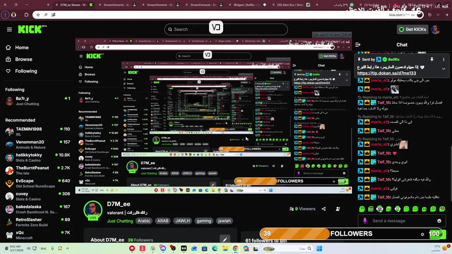Open Venomman20 recommended channel
452x254 pixels.
click(38, 145)
